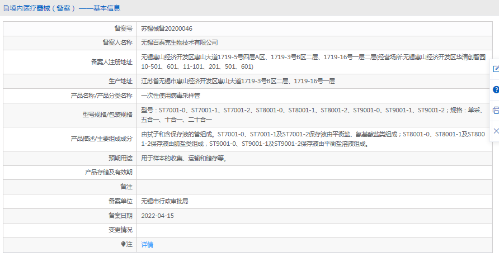The width and height of the screenshot is (499, 257).
Task: Click the 备注 row label
Action: click(126, 187)
